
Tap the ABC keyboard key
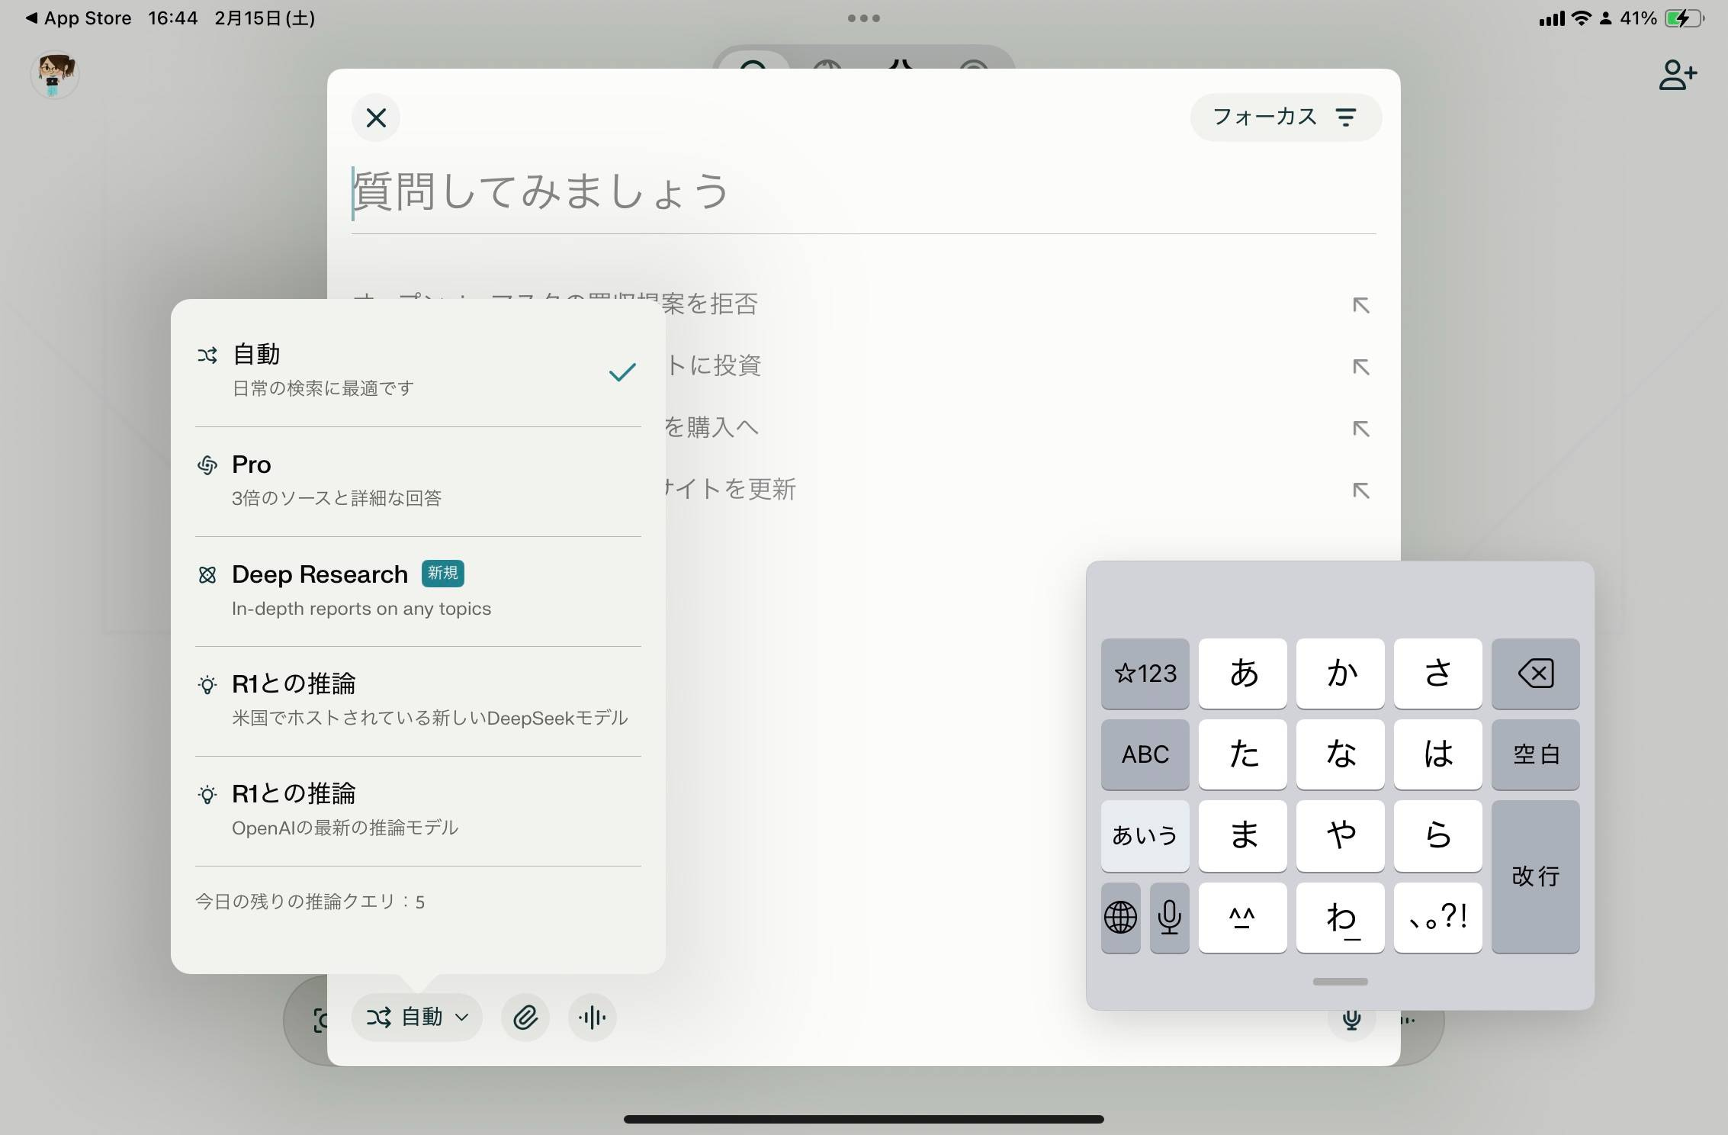[x=1145, y=754]
